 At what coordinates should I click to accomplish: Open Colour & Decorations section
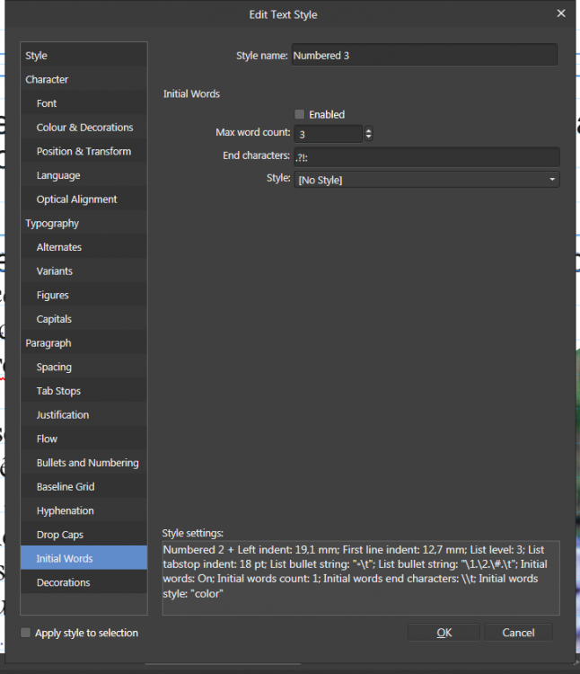(84, 128)
